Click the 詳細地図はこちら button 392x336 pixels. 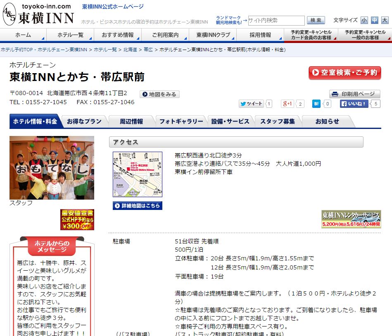pyautogui.click(x=138, y=206)
